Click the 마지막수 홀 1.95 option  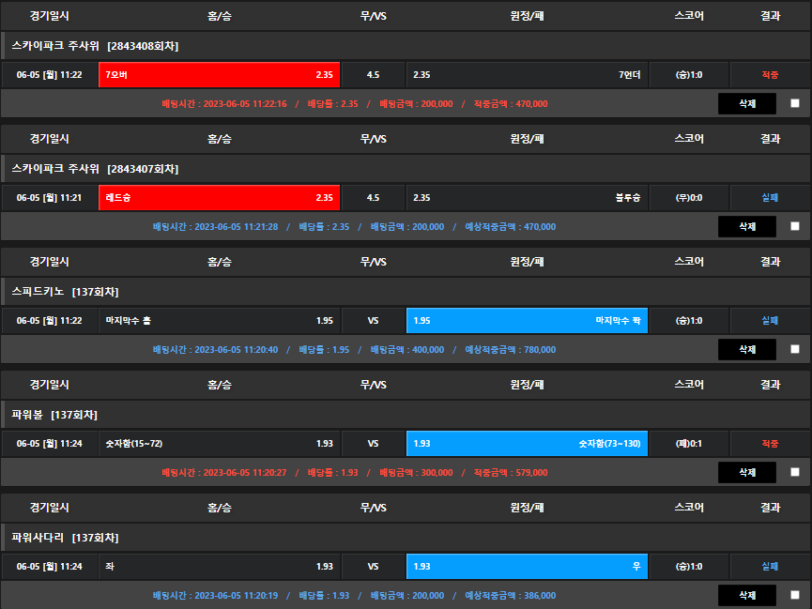tap(219, 321)
